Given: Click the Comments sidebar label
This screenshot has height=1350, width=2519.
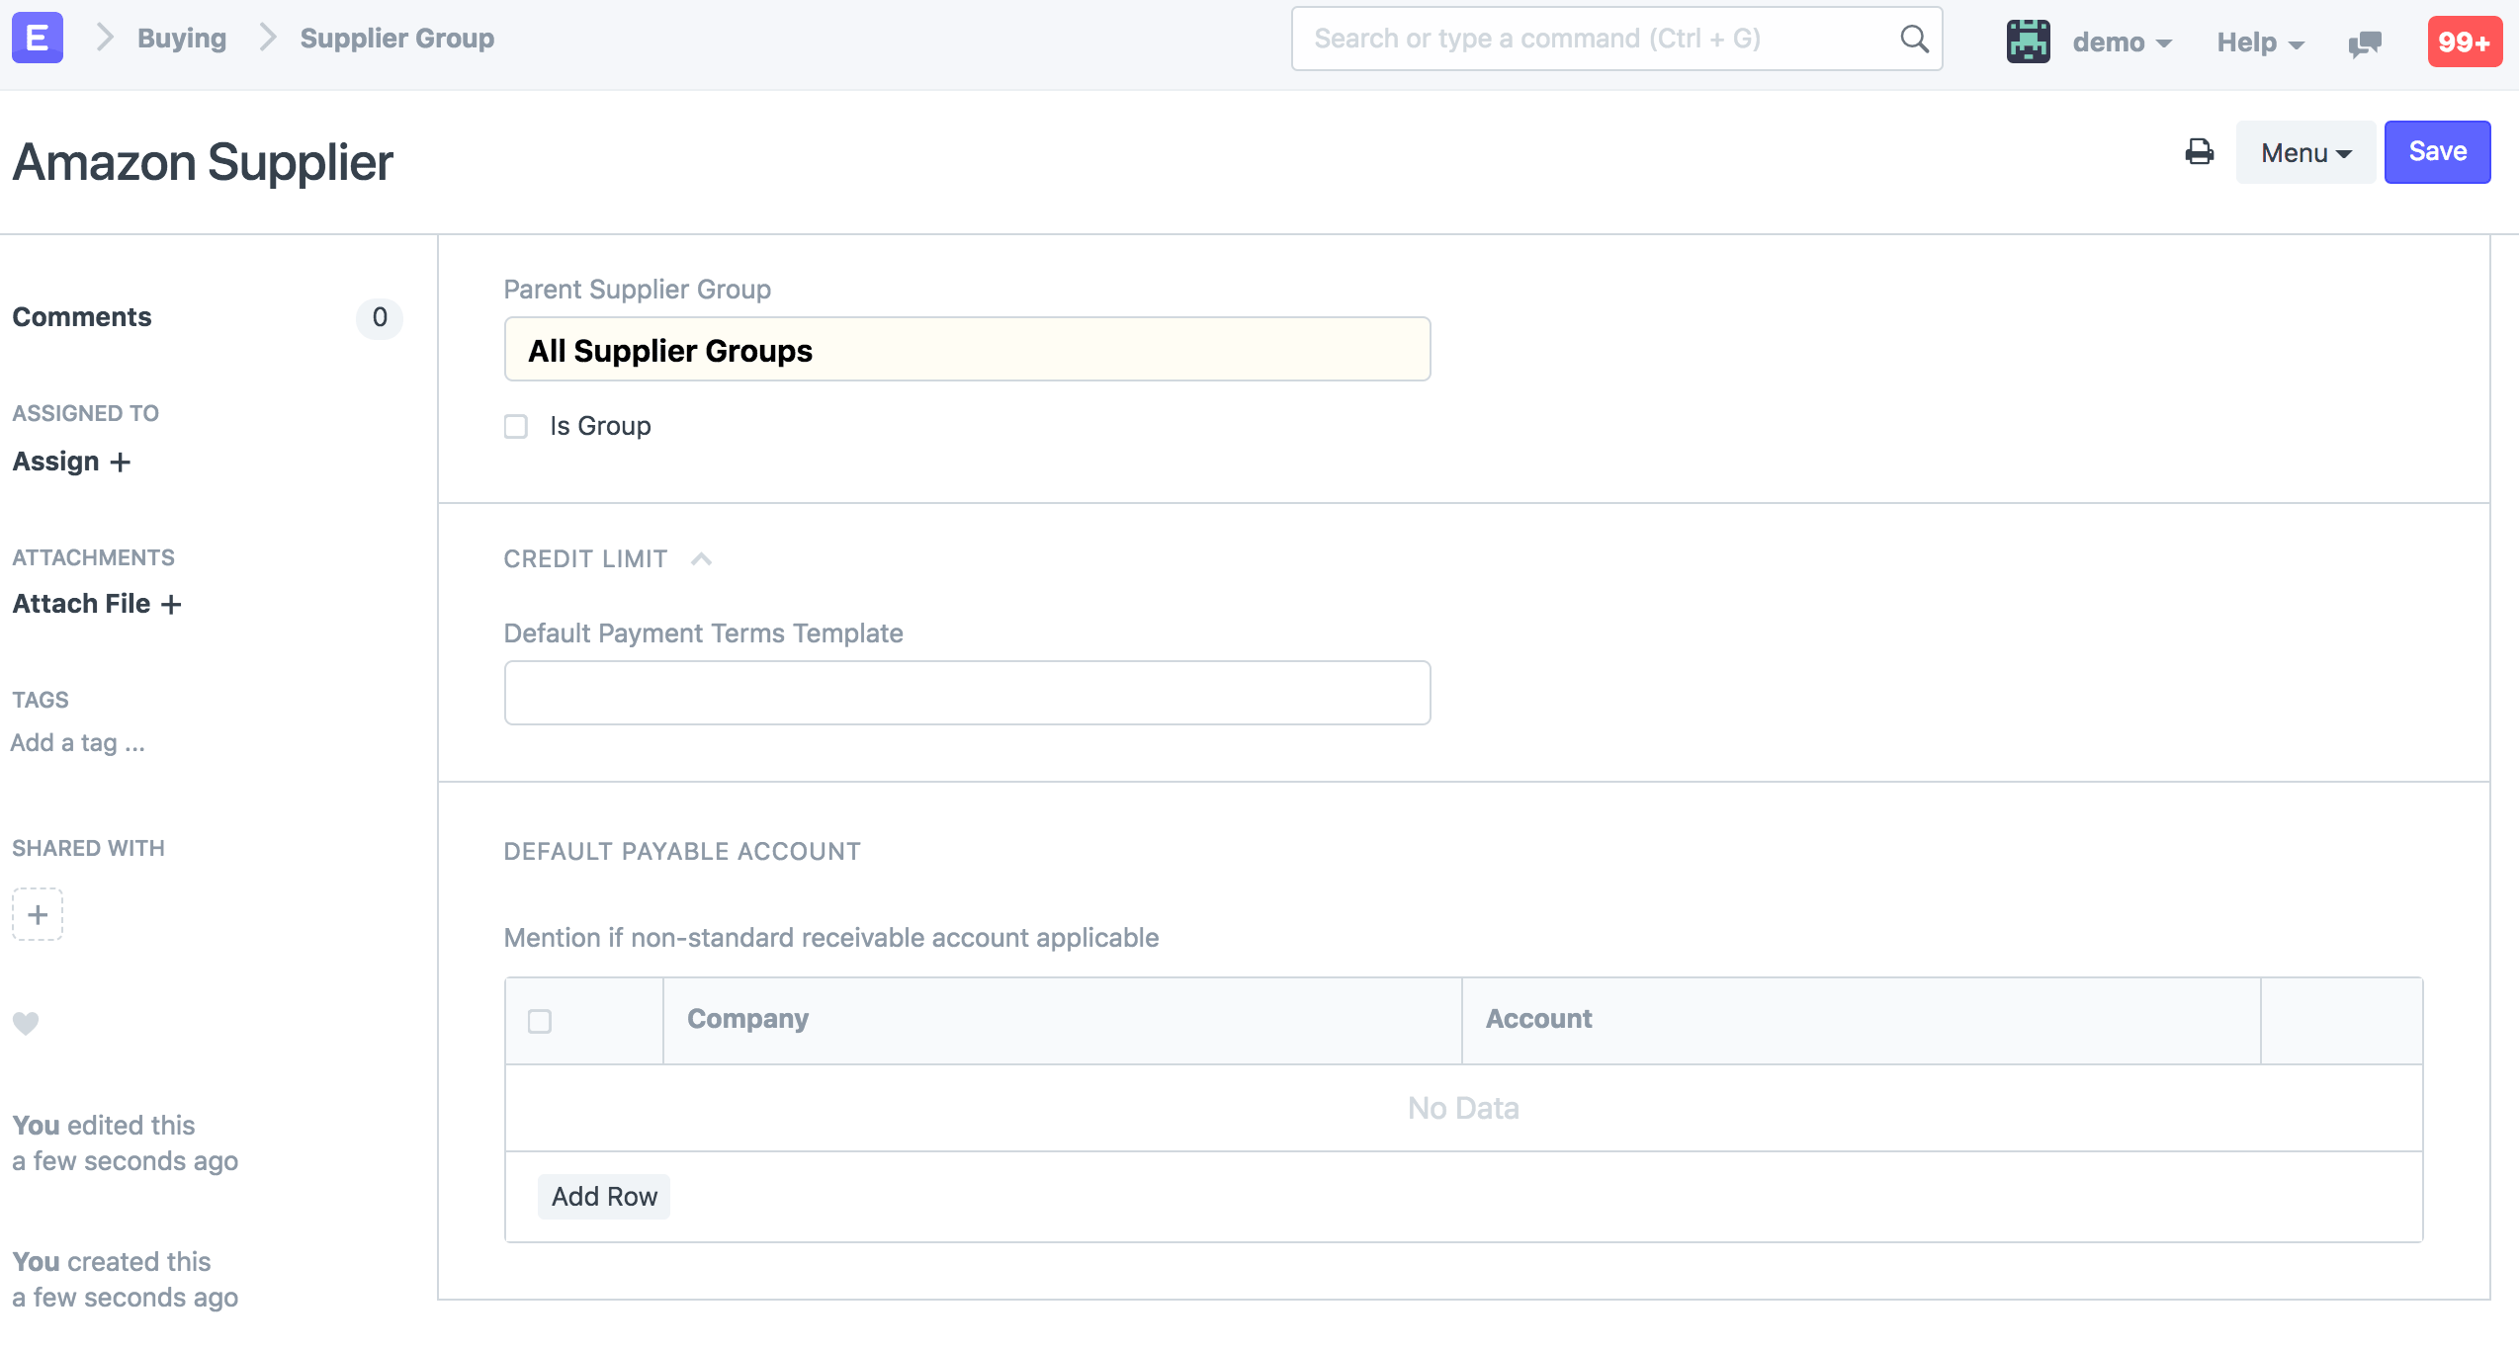Looking at the screenshot, I should point(82,317).
